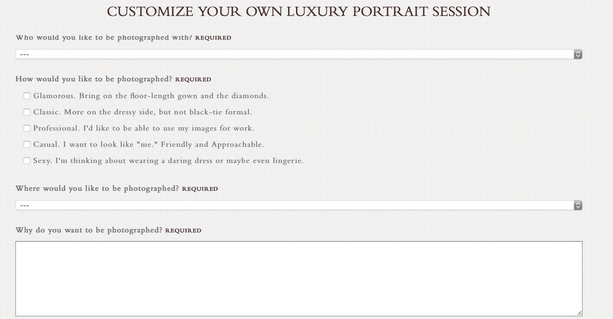
Task: Open the 'photographed with' dropdown
Action: click(299, 54)
